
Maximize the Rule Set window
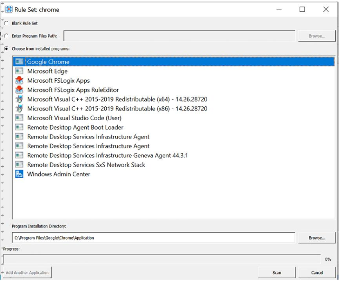click(302, 9)
